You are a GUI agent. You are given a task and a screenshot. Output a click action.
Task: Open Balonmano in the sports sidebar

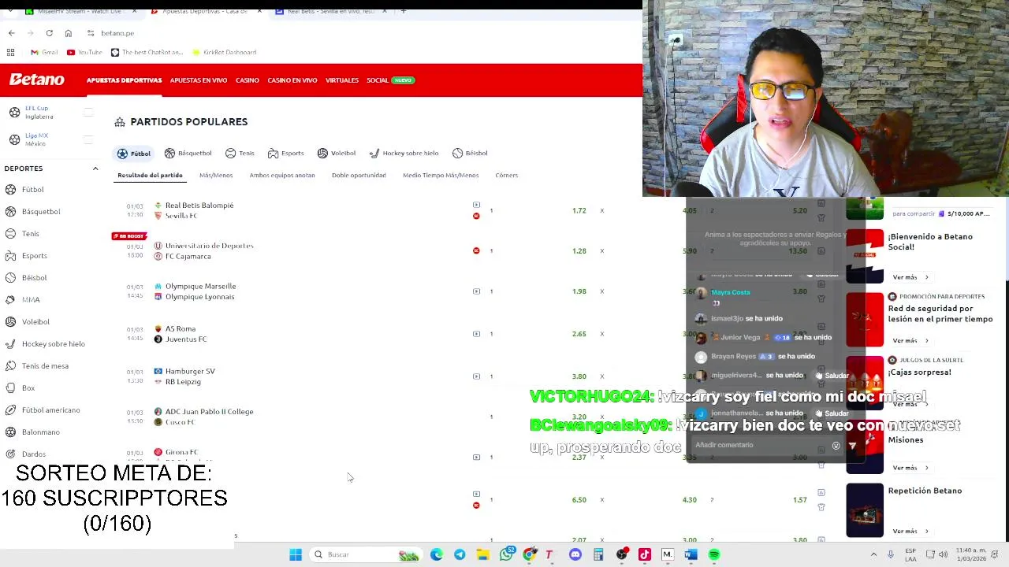tap(40, 432)
